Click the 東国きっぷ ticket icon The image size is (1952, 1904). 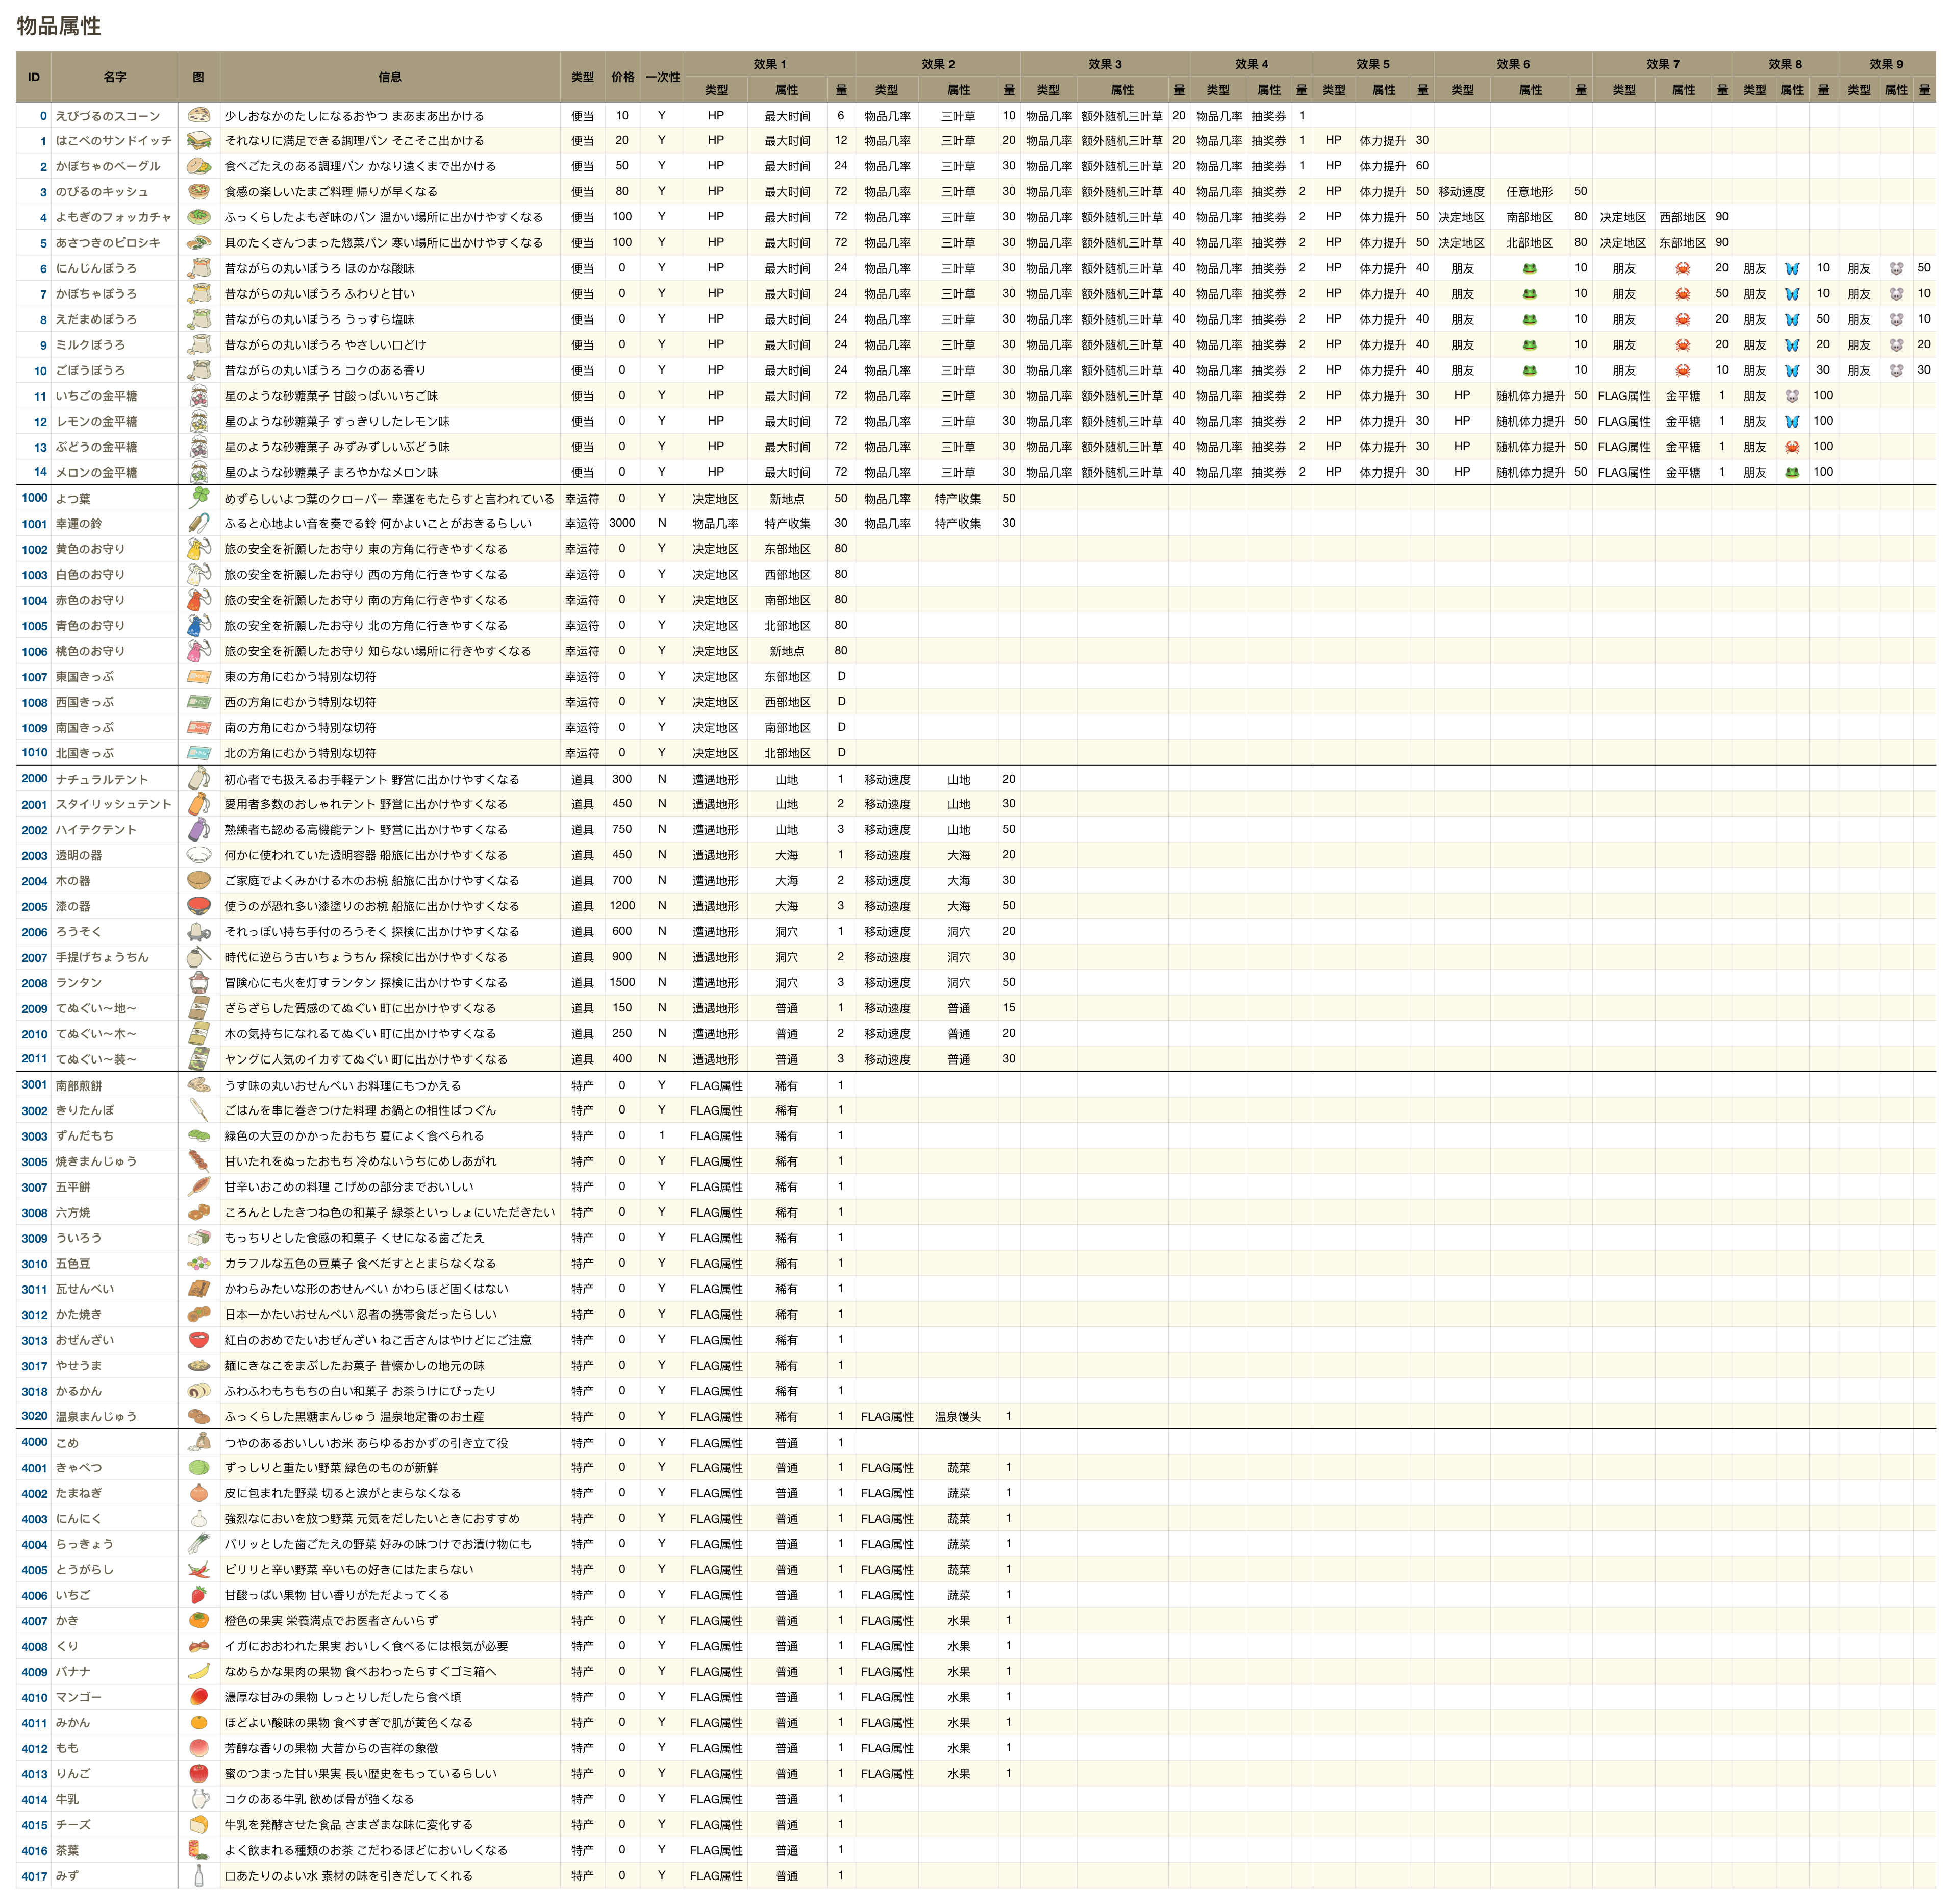pos(199,676)
